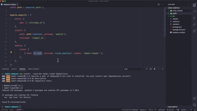Viewport: 197px width, 111px height.
Task: Click the editor vertical scrollbar
Action: click(165, 22)
